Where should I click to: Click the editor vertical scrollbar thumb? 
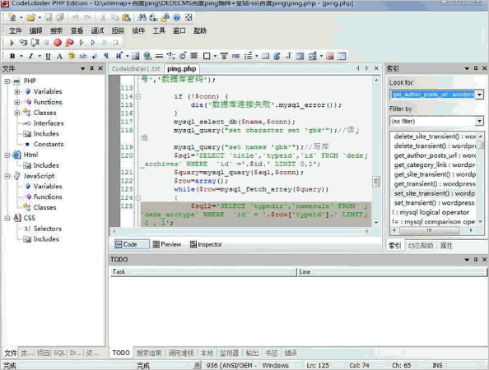point(376,181)
